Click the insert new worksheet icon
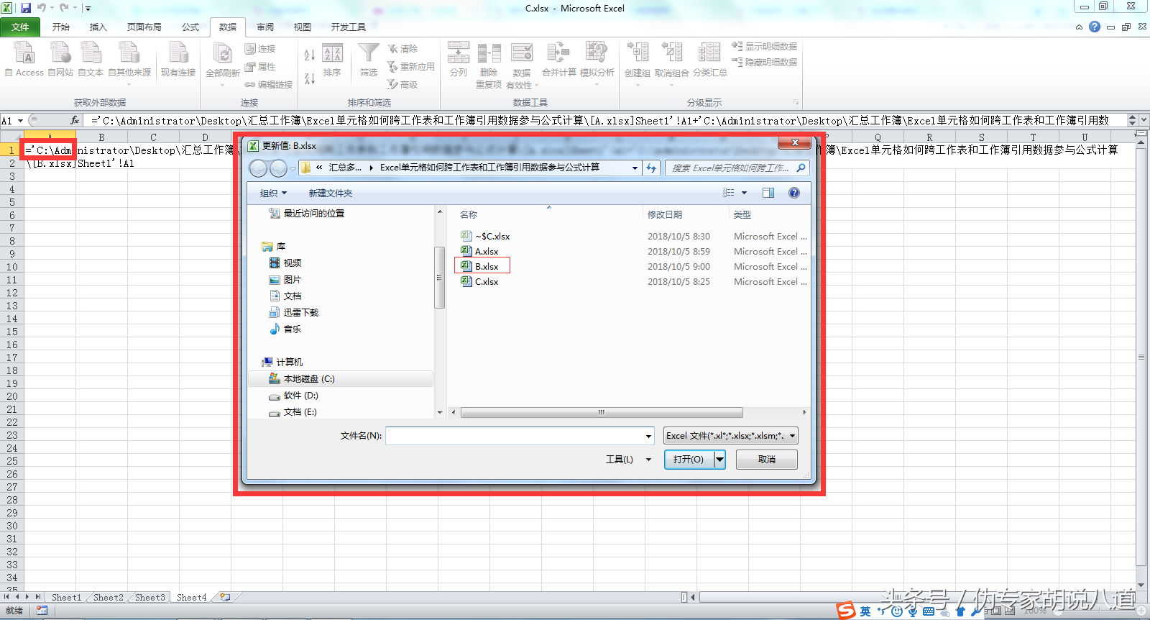The image size is (1150, 620). 225,597
